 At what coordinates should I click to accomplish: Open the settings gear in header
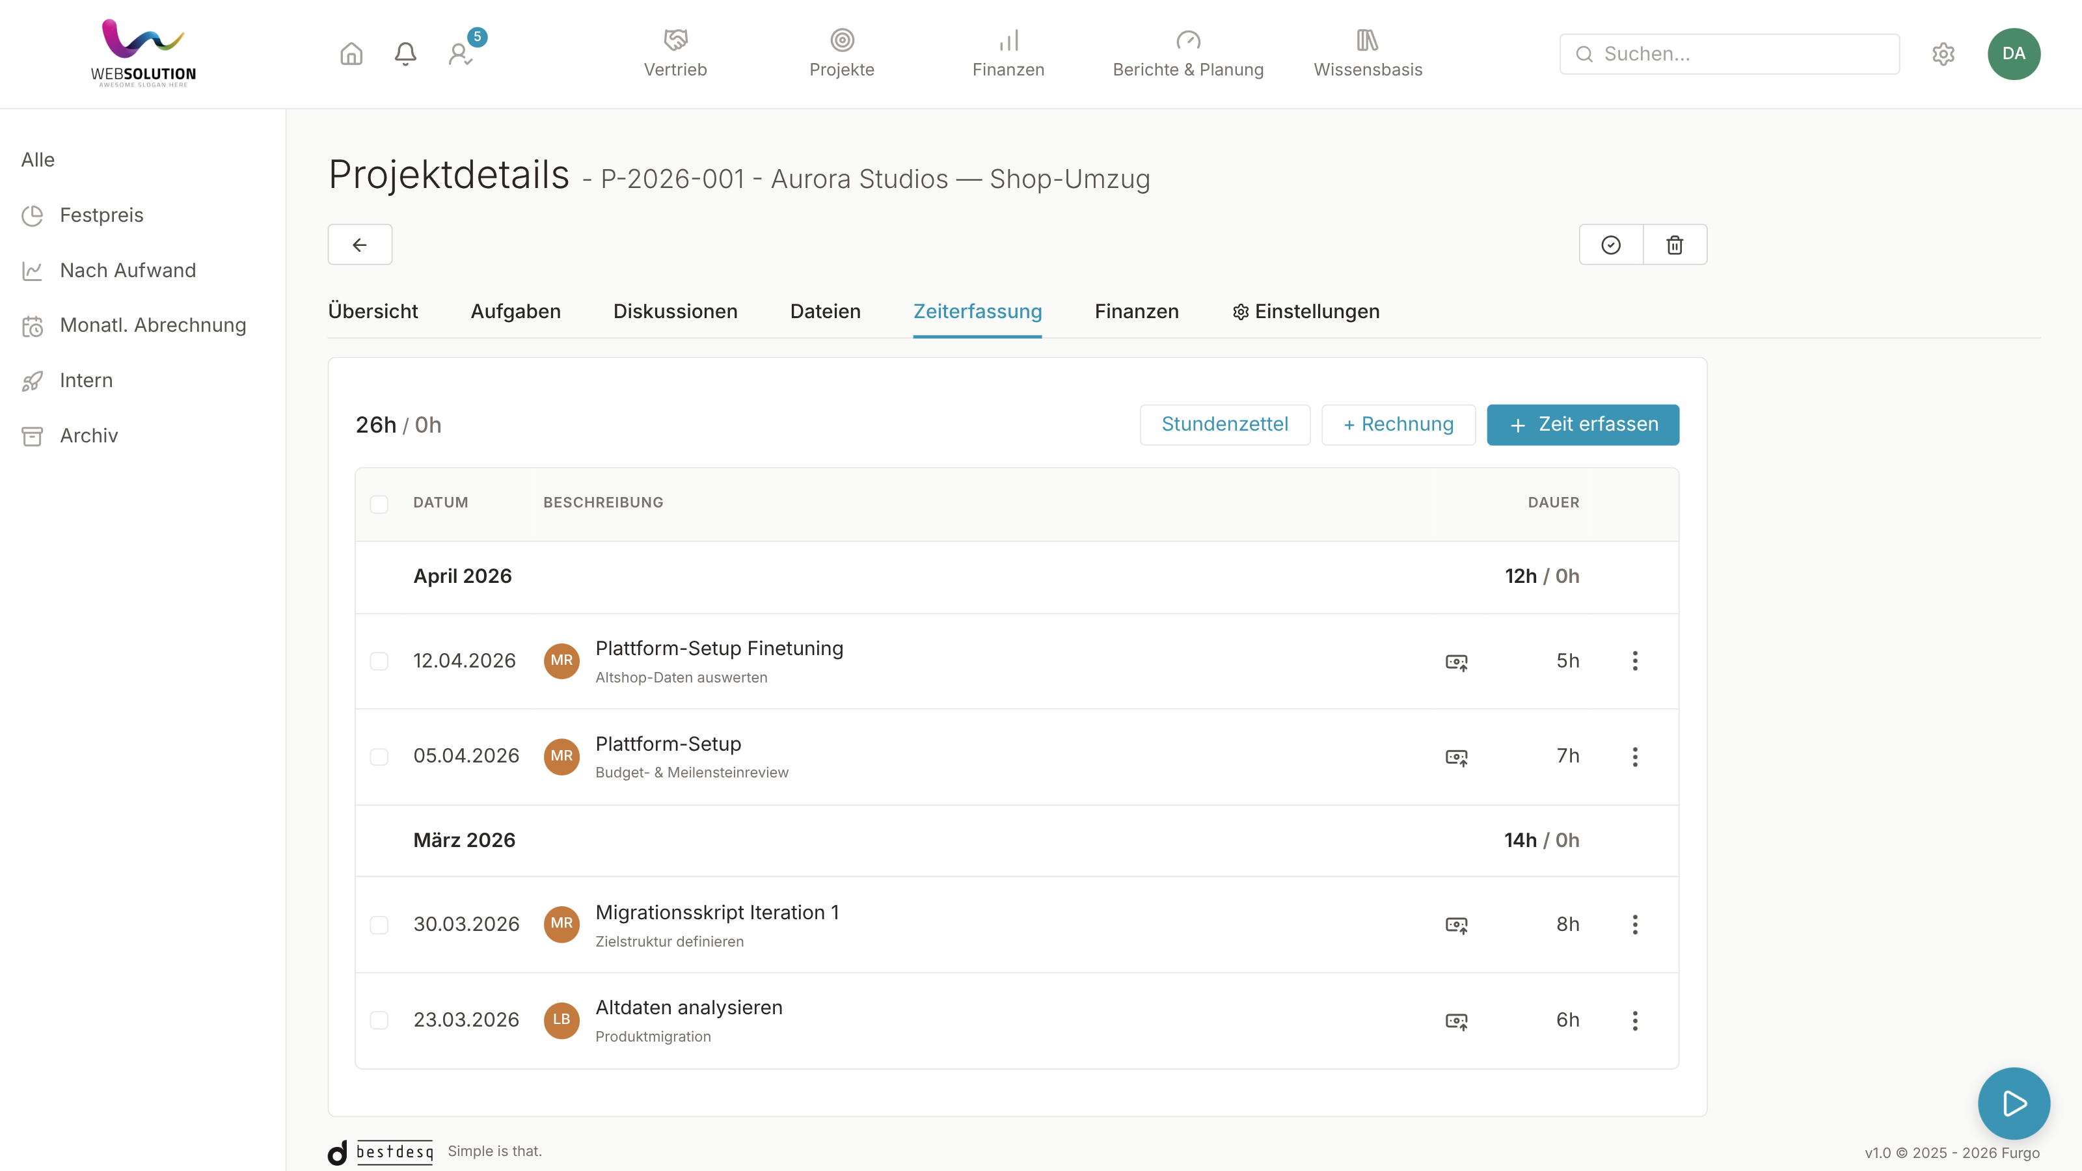point(1943,54)
